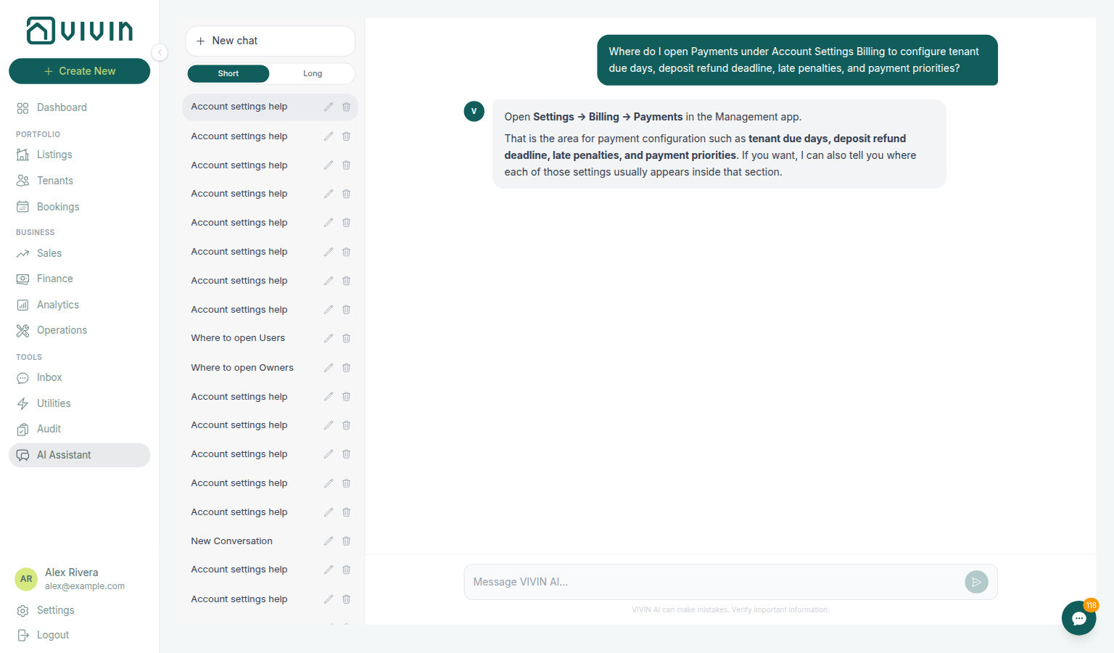Image resolution: width=1114 pixels, height=653 pixels.
Task: Navigate to Sales
Action: point(79,253)
